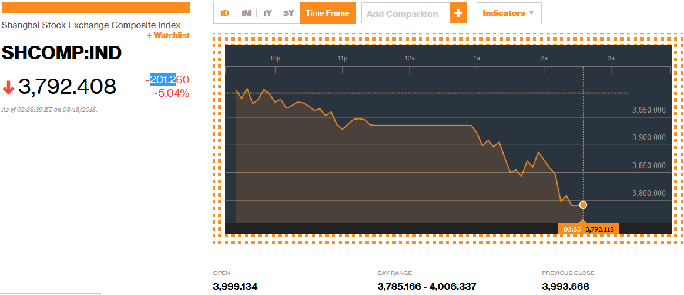Image resolution: width=684 pixels, height=295 pixels.
Task: Click the index price 3,792.408
Action: click(67, 87)
